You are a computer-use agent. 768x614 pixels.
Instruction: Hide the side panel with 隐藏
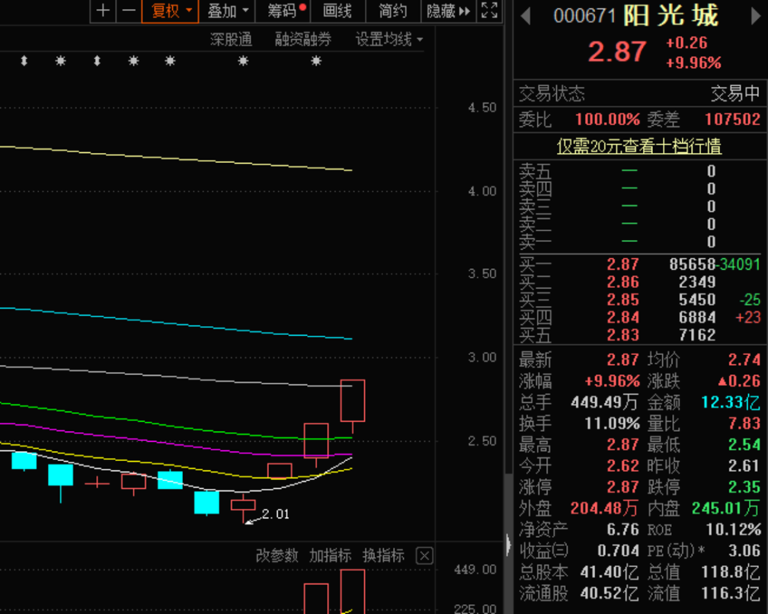coord(449,11)
